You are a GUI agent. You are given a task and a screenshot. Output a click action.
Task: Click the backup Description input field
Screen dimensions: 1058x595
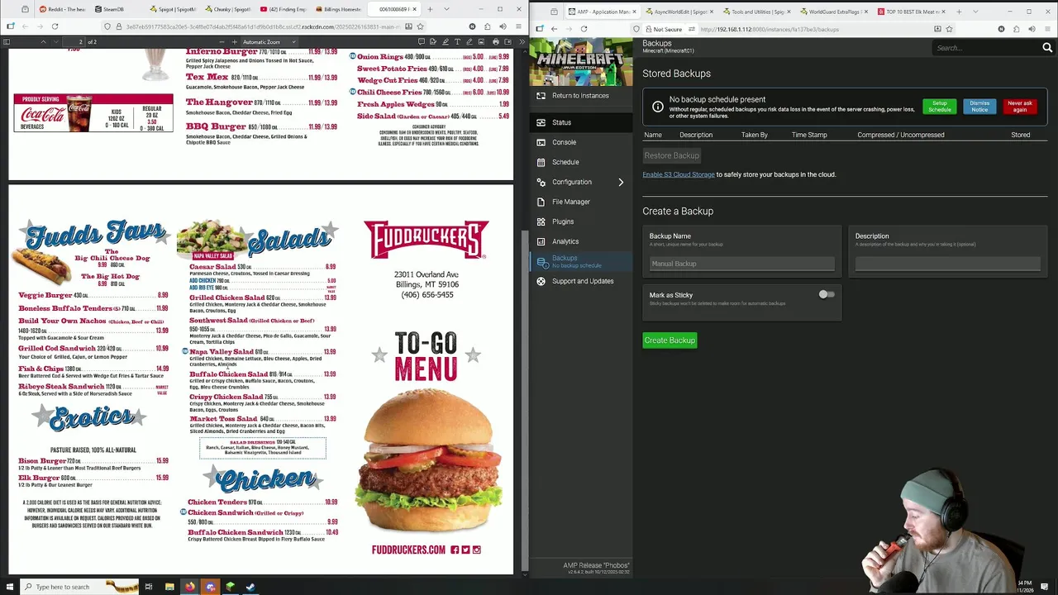pyautogui.click(x=948, y=264)
